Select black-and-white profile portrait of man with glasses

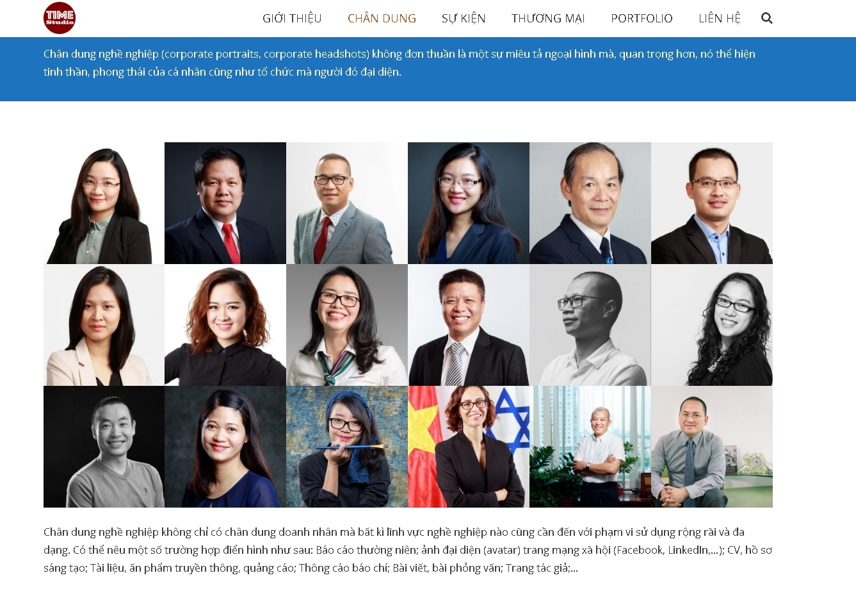tap(590, 325)
